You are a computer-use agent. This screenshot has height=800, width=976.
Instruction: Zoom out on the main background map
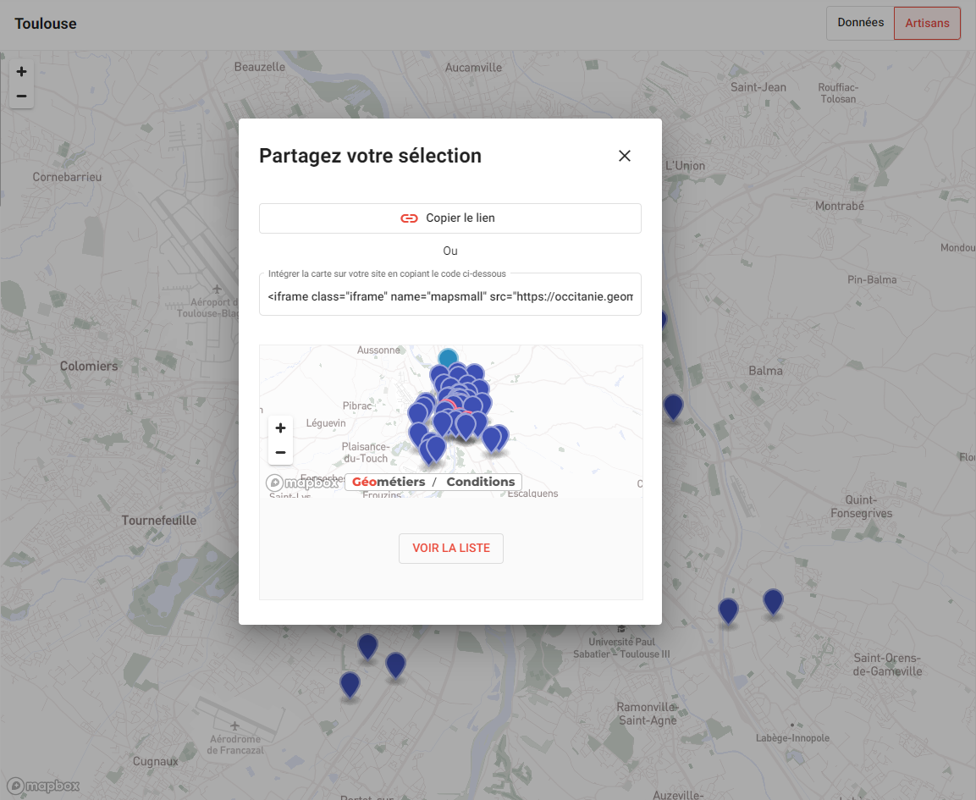[x=22, y=96]
